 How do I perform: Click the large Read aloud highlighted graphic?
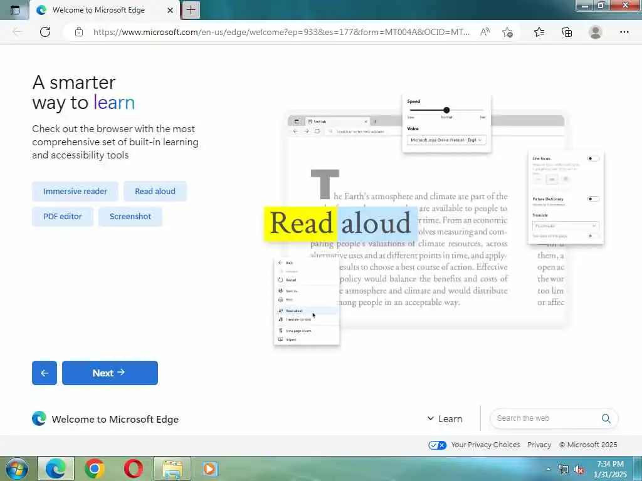pyautogui.click(x=340, y=224)
